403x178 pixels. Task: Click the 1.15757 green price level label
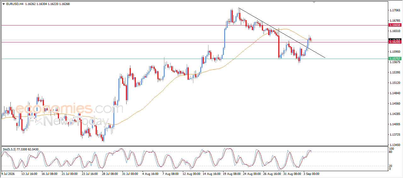click(x=394, y=59)
